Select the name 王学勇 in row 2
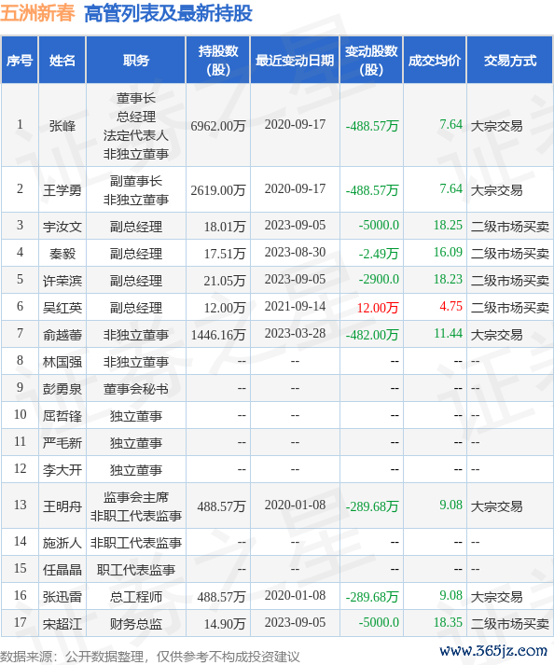This screenshot has height=665, width=554. [x=62, y=190]
